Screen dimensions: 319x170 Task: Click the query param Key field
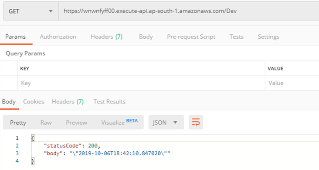(x=141, y=83)
